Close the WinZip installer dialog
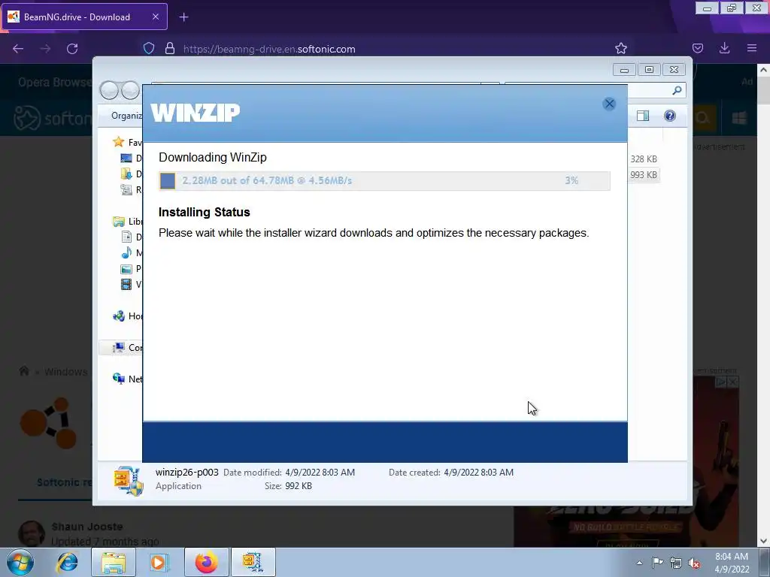The image size is (770, 577). tap(609, 104)
